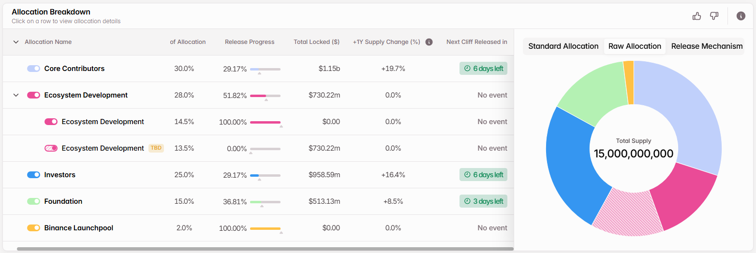Viewport: 756px width, 253px height.
Task: Toggle off the Core Contributors allocation
Action: [x=33, y=69]
